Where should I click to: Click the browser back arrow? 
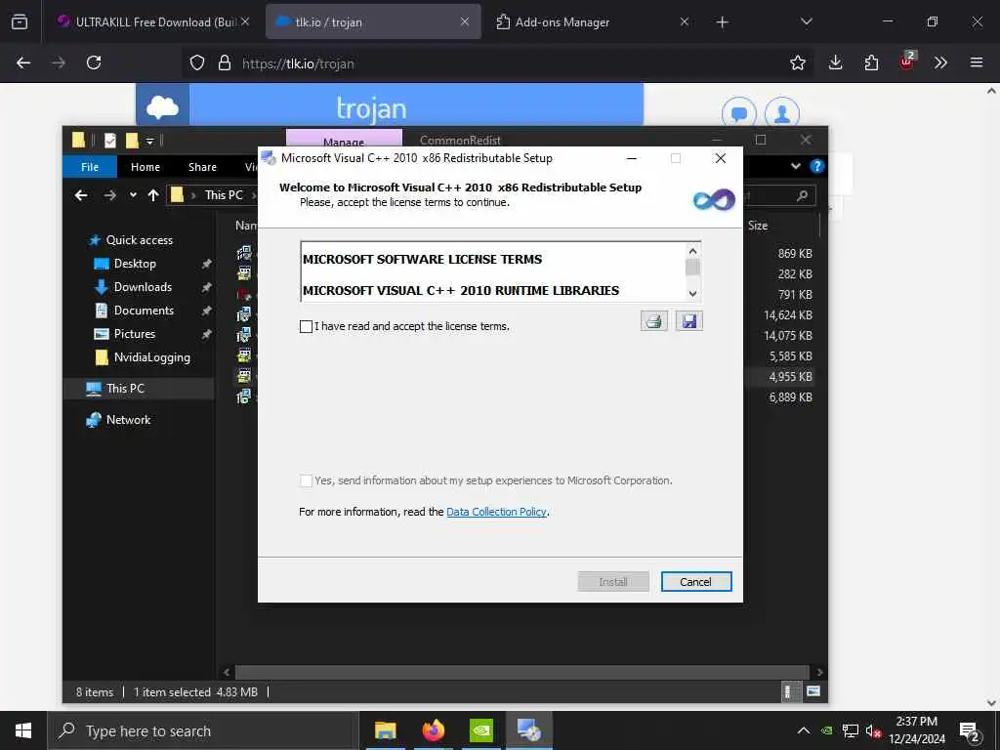click(x=23, y=62)
